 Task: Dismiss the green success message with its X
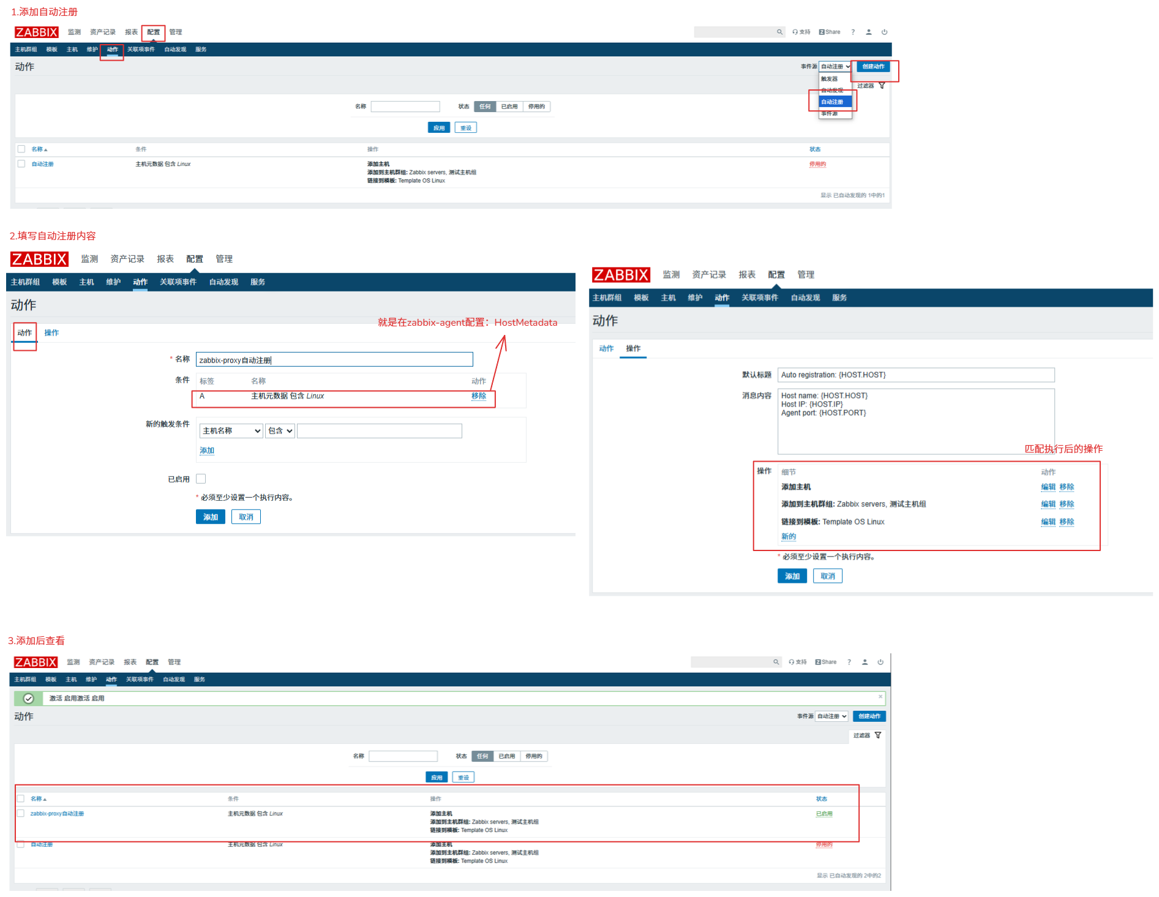pyautogui.click(x=880, y=697)
